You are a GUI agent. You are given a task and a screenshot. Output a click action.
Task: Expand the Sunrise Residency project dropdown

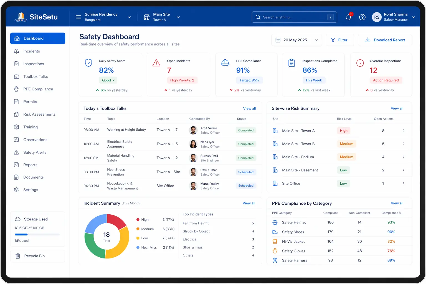129,17
